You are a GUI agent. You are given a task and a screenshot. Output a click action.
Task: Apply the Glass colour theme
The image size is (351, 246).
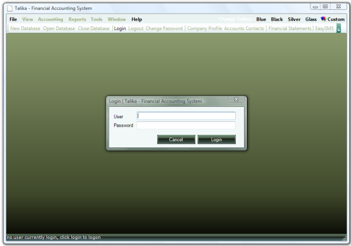click(311, 19)
